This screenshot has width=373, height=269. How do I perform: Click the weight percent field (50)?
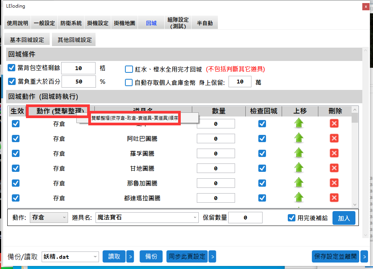click(x=79, y=82)
